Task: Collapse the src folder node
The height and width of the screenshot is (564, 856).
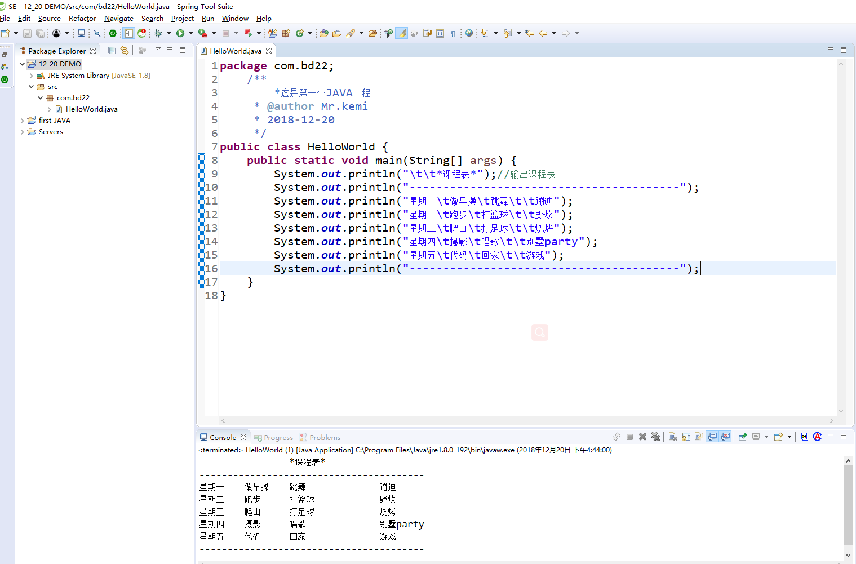Action: (x=31, y=87)
